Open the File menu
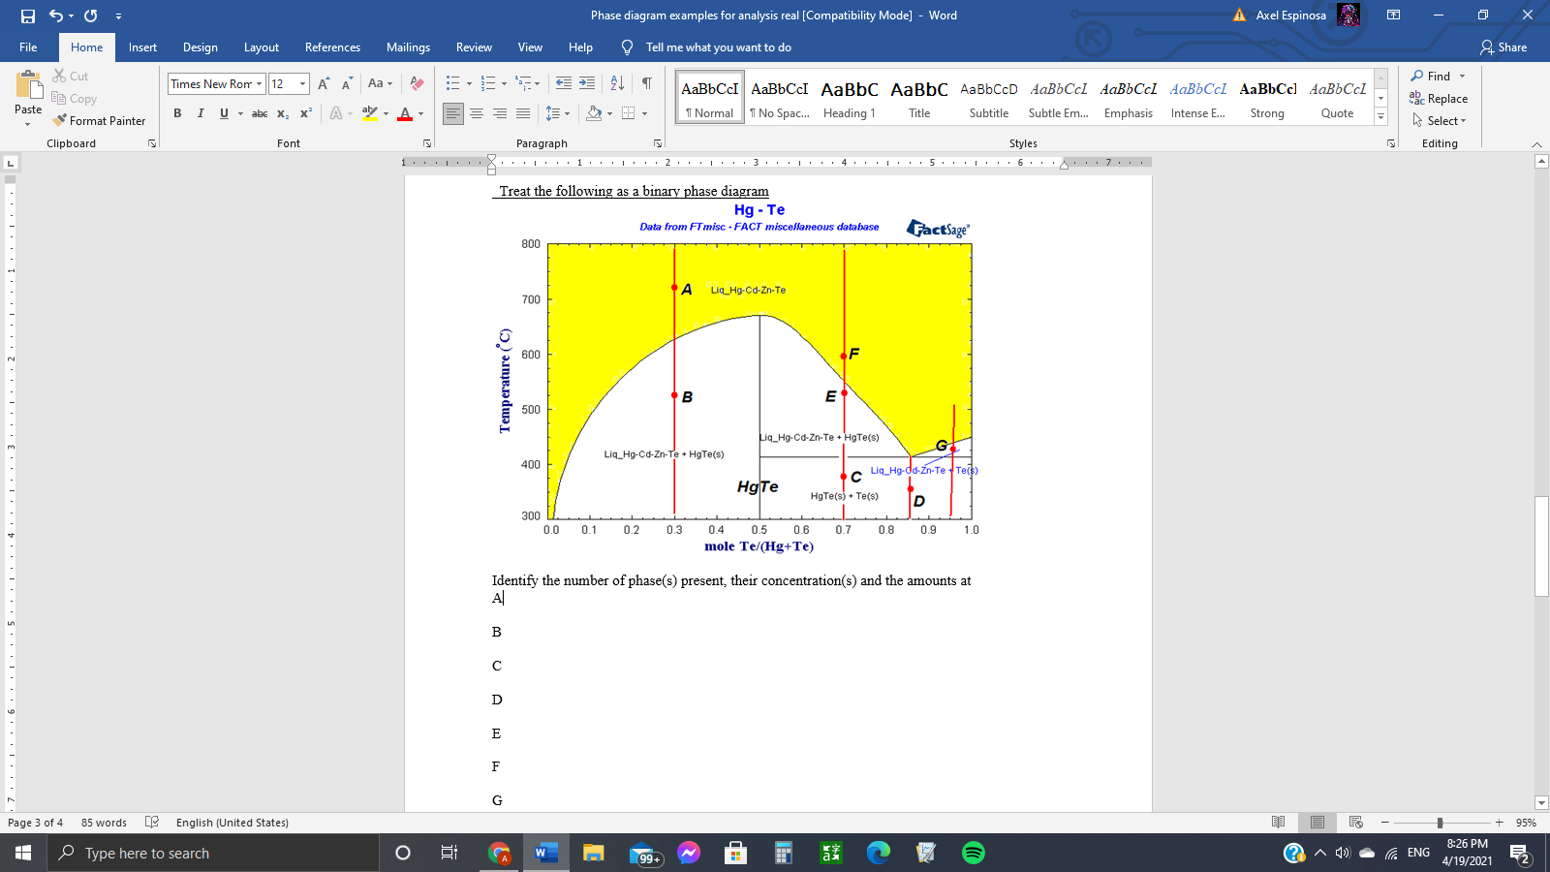 [28, 47]
